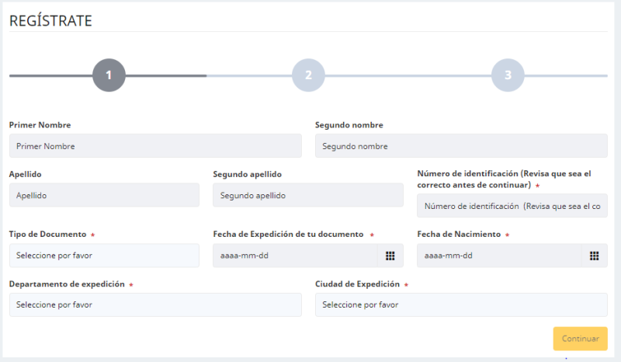Expand the Ciudad de Expedición dropdown

461,305
